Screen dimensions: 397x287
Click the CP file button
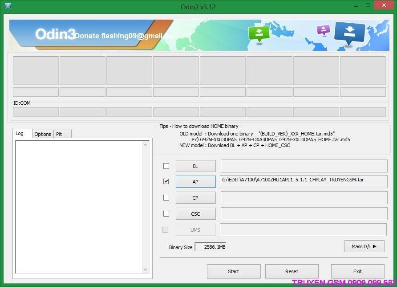(196, 198)
